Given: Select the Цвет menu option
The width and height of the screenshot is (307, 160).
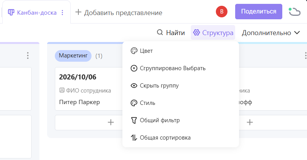Looking at the screenshot, I should tap(180, 51).
